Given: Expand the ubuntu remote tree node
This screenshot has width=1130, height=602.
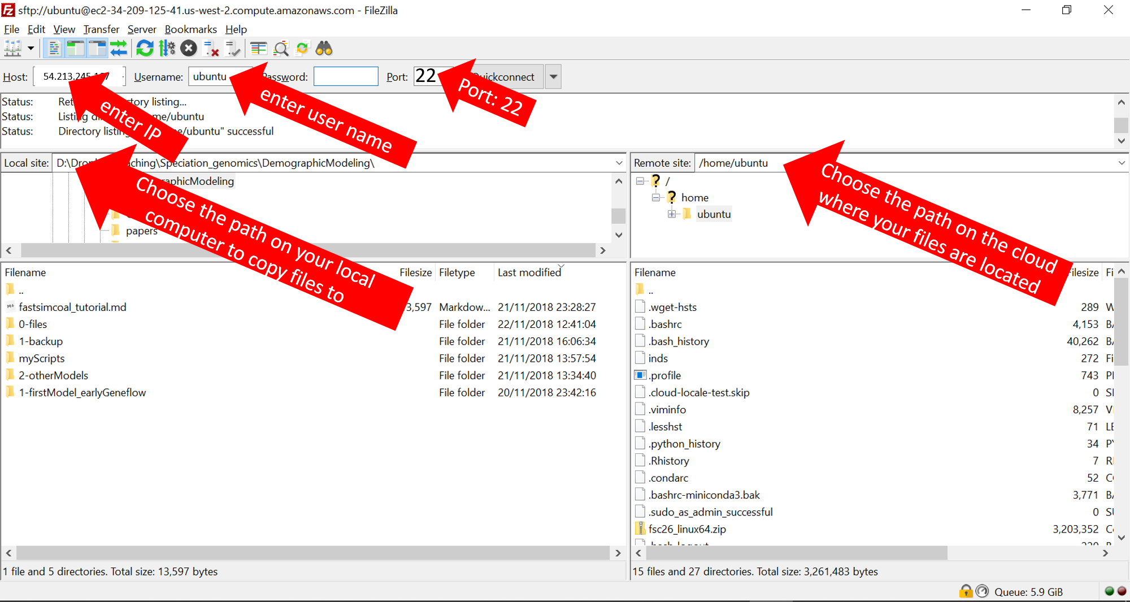Looking at the screenshot, I should pos(672,214).
